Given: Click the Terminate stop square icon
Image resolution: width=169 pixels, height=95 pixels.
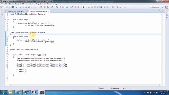Looking at the screenshot, I should click(x=26, y=7).
